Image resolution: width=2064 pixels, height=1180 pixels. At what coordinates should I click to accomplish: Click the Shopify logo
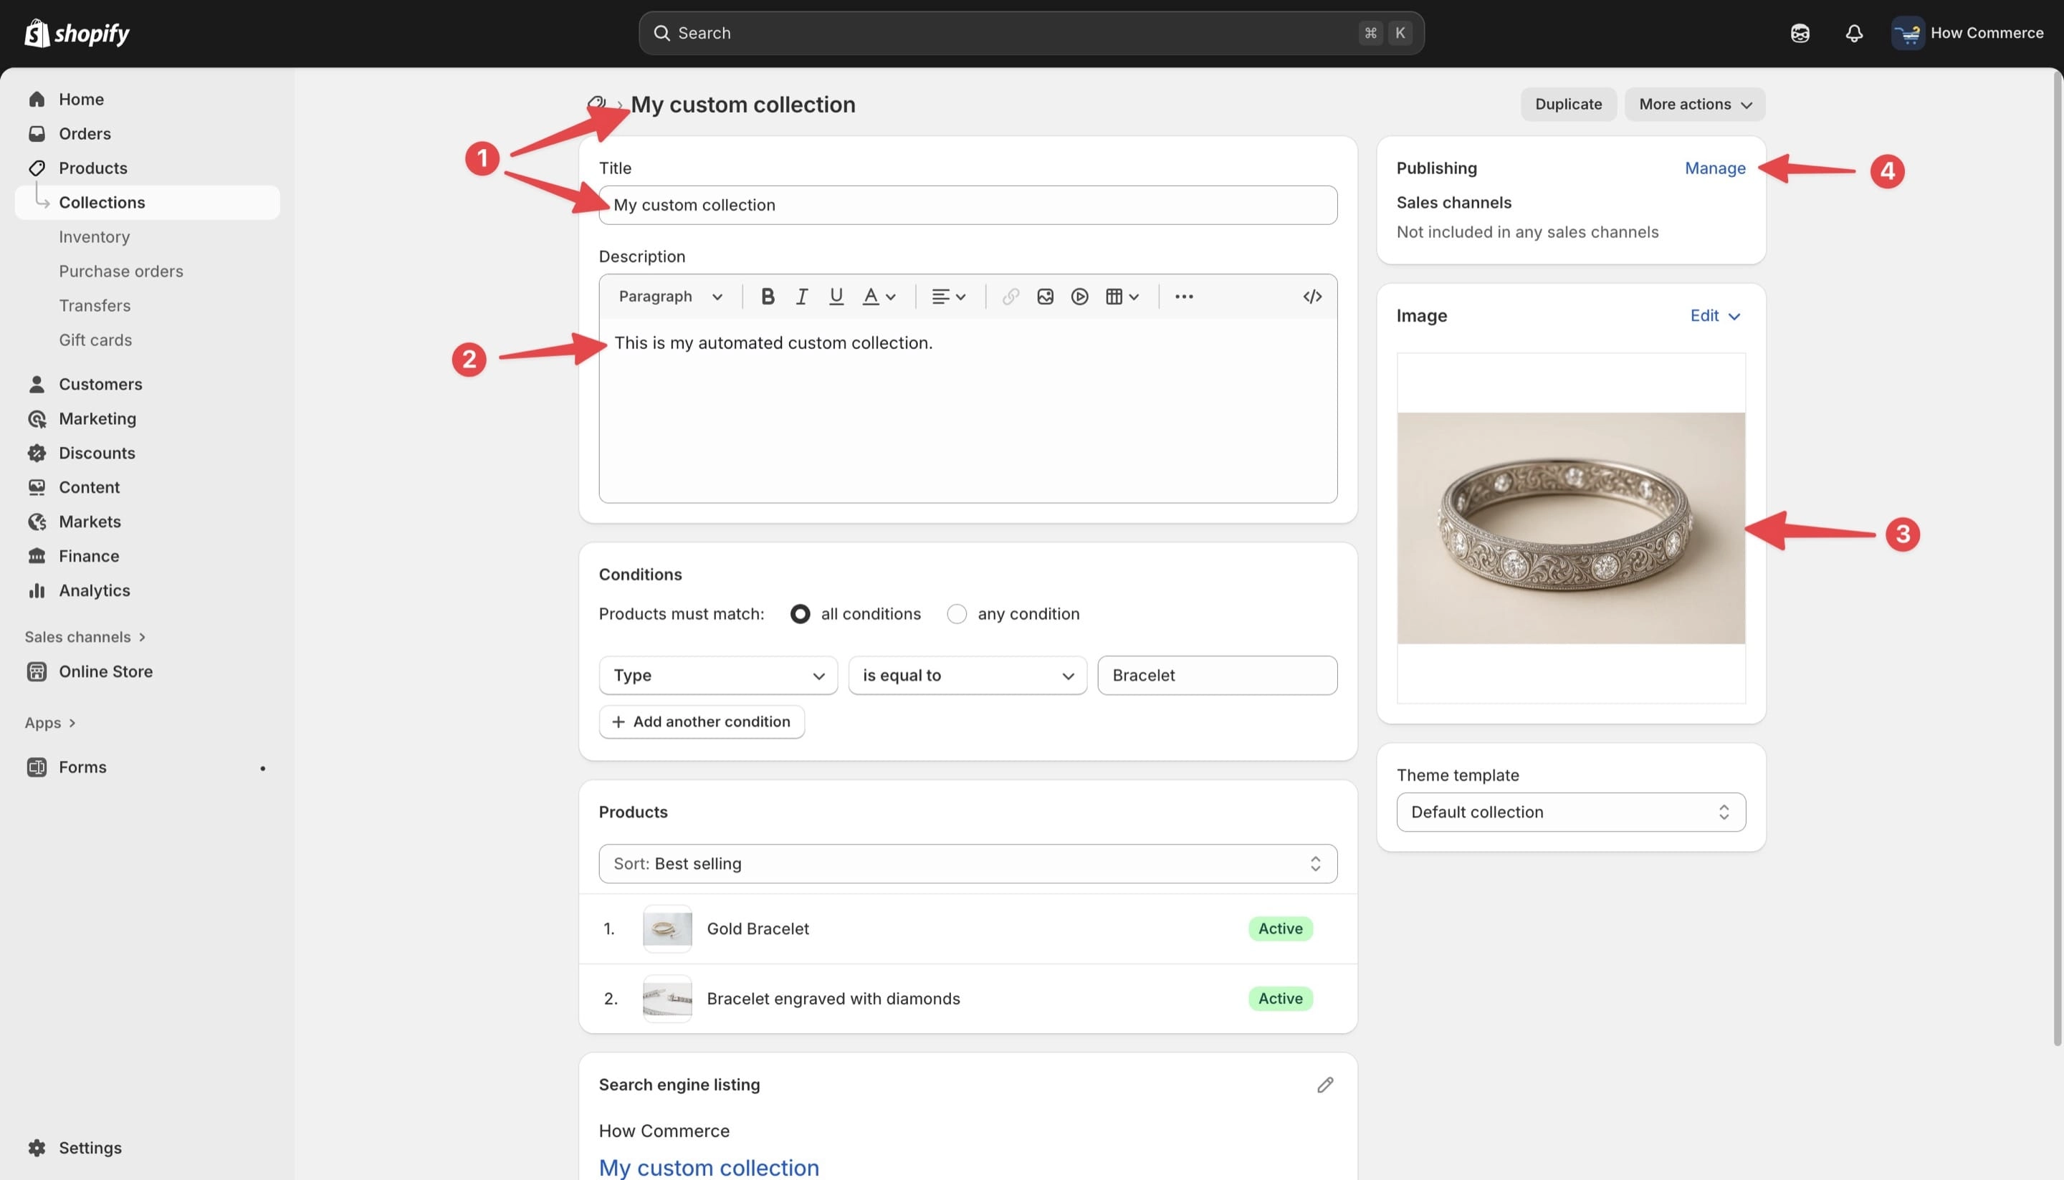coord(77,33)
